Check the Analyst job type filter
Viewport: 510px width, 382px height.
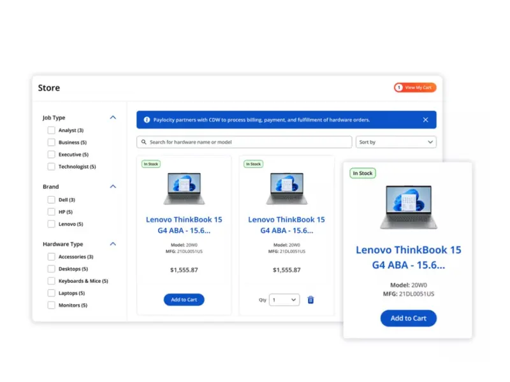(x=52, y=131)
